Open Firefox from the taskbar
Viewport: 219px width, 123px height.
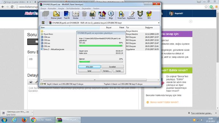click(x=24, y=120)
